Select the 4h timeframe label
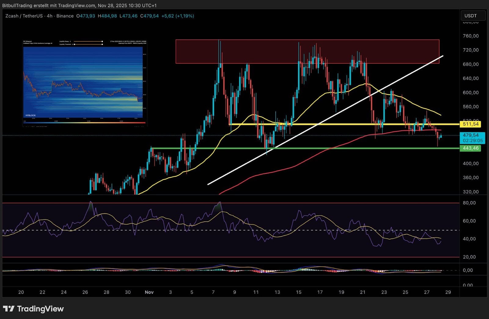 tap(50, 16)
